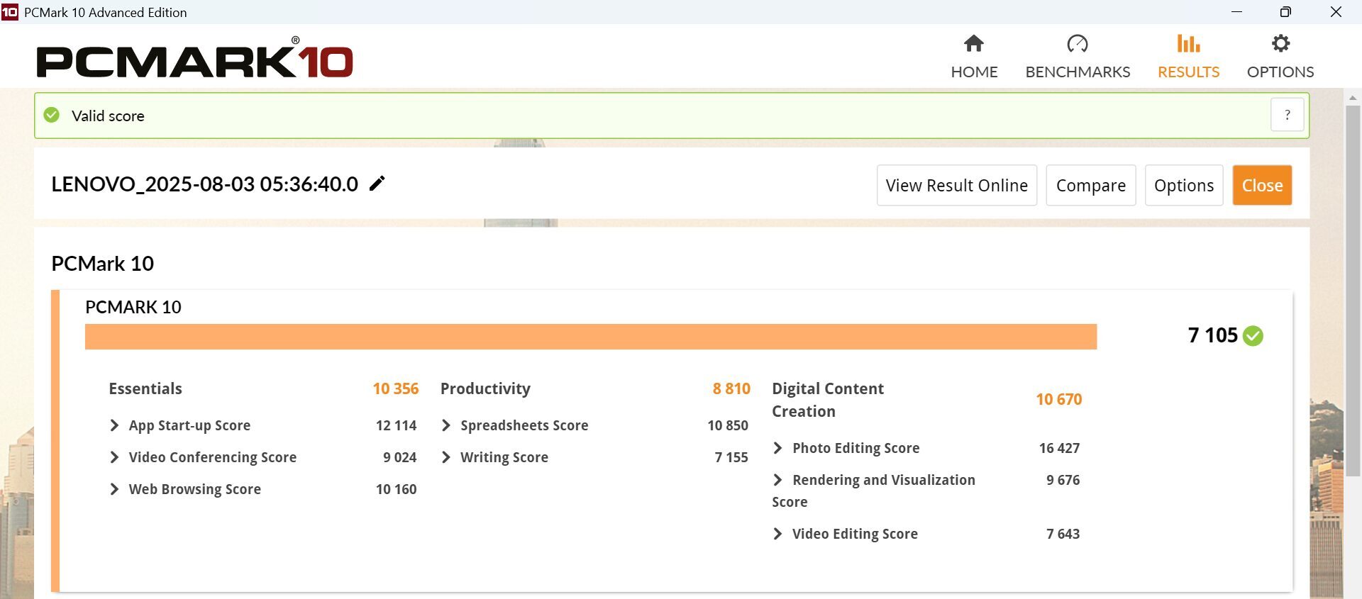Expand Writing Score details
1362x599 pixels.
coord(446,457)
